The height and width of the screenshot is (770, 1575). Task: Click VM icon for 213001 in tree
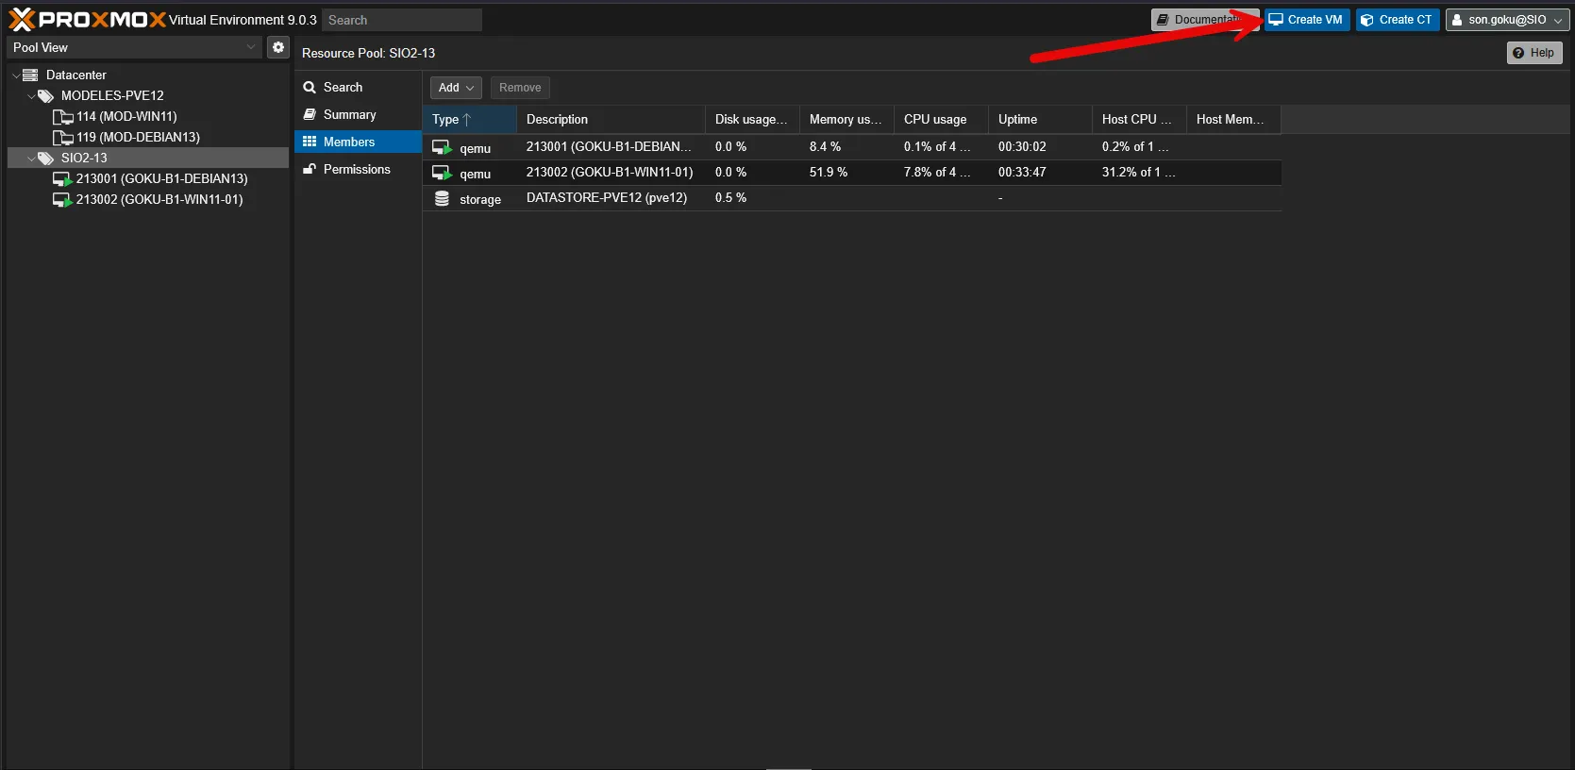pos(62,179)
